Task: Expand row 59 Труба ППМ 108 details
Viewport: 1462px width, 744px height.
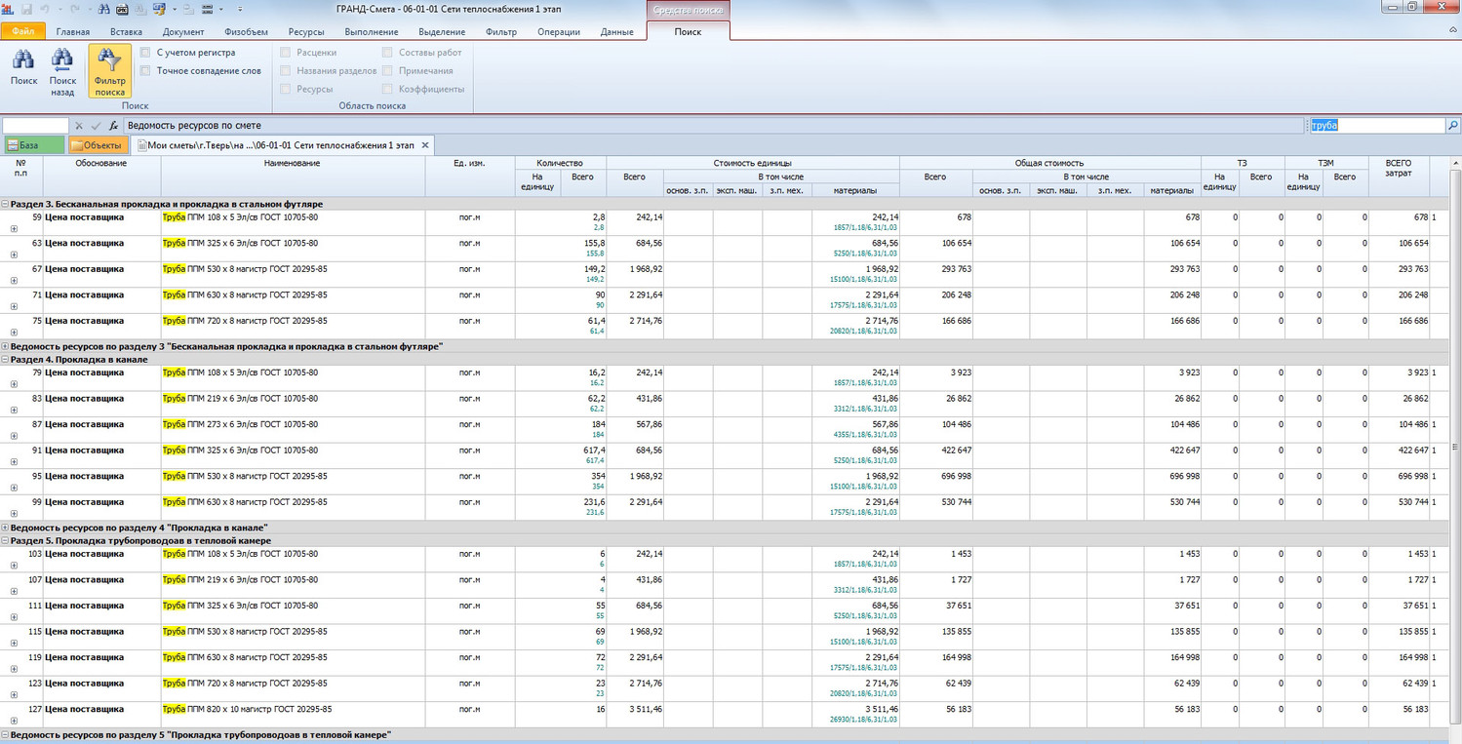Action: [x=14, y=228]
